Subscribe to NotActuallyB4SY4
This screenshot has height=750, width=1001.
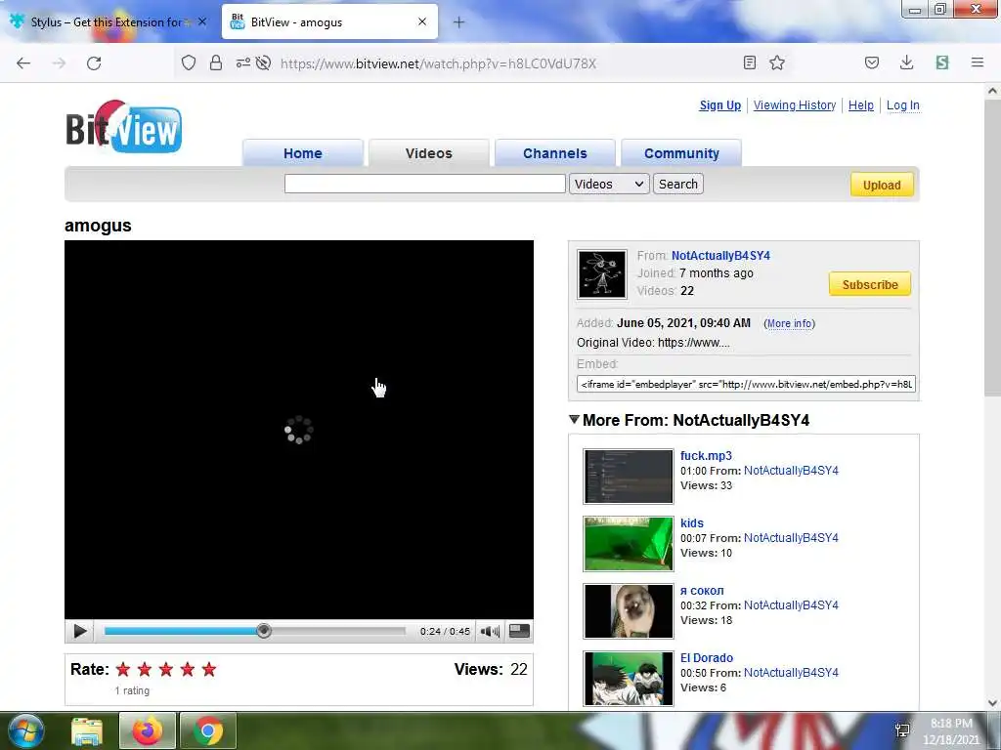(x=869, y=284)
